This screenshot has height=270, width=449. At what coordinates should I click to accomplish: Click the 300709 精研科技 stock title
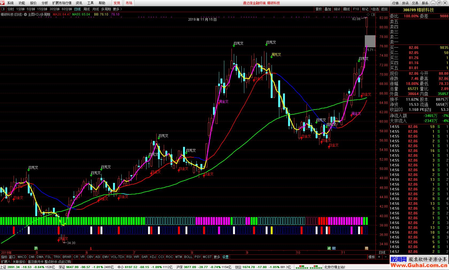(419, 10)
